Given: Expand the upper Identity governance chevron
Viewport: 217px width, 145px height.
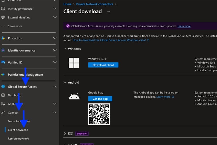Looking at the screenshot, I should tap(55, 8).
